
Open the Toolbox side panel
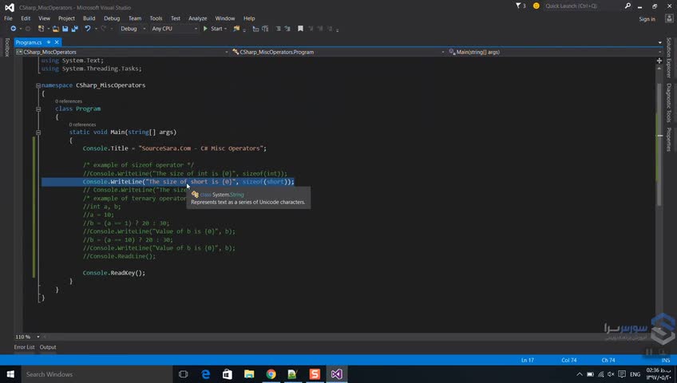[7, 47]
